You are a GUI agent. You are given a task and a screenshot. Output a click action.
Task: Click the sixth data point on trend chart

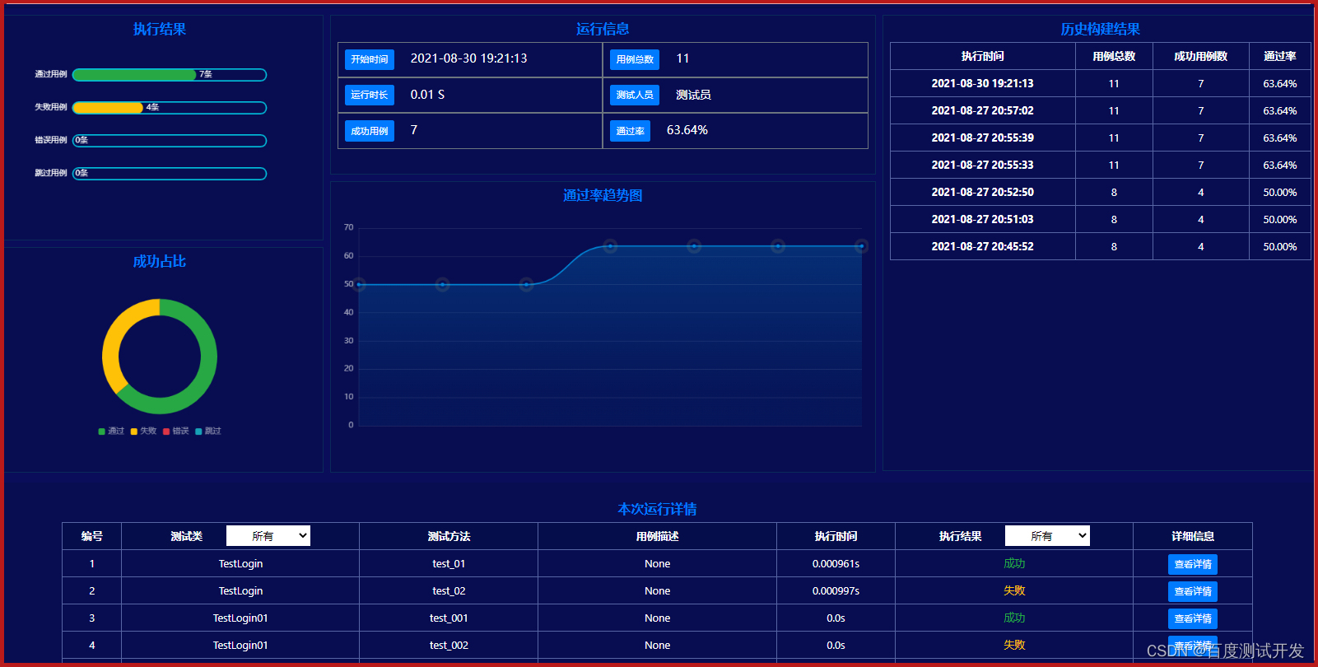click(x=778, y=246)
